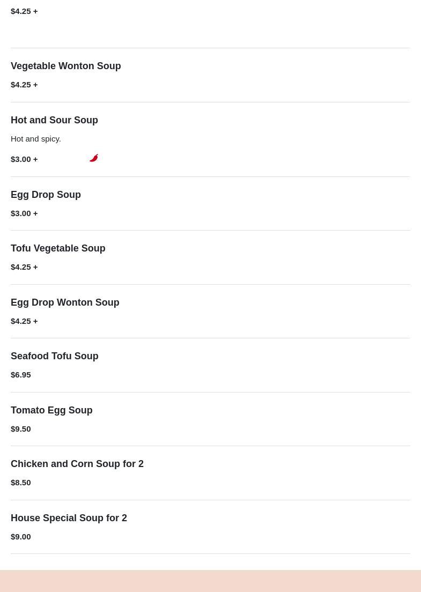
Task: Click the price under Egg Drop Wonton Soup
Action: pyautogui.click(x=24, y=321)
